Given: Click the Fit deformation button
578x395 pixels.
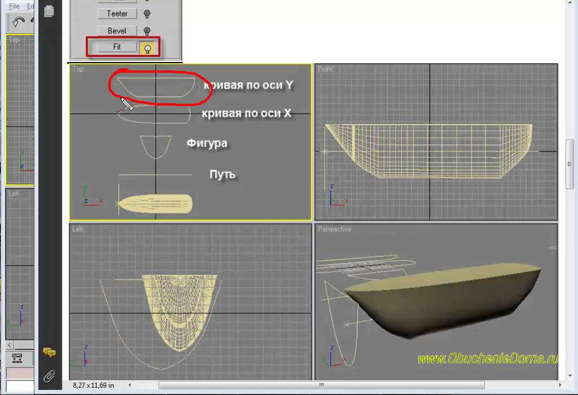Looking at the screenshot, I should point(116,47).
